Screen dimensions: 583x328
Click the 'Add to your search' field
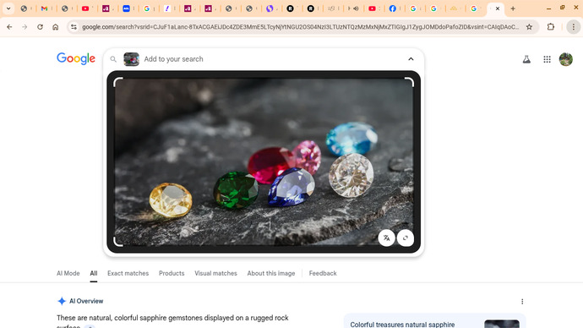(x=174, y=59)
